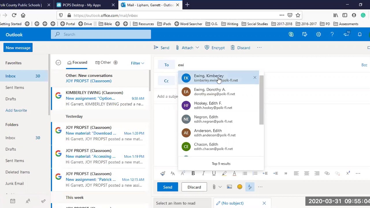Open Outlook settings gear
The width and height of the screenshot is (370, 208).
319,34
